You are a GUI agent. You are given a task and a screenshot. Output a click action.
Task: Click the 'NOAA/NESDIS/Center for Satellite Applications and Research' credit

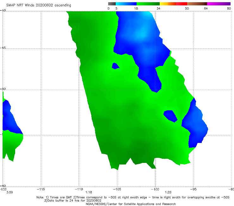click(131, 204)
